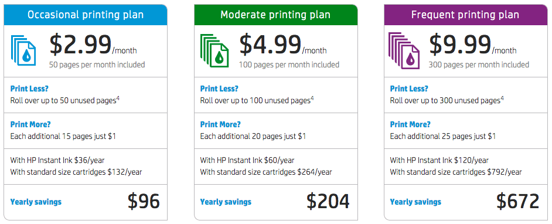Image resolution: width=552 pixels, height=224 pixels.
Task: Select the Frequent printing plan header
Action: coord(465,15)
